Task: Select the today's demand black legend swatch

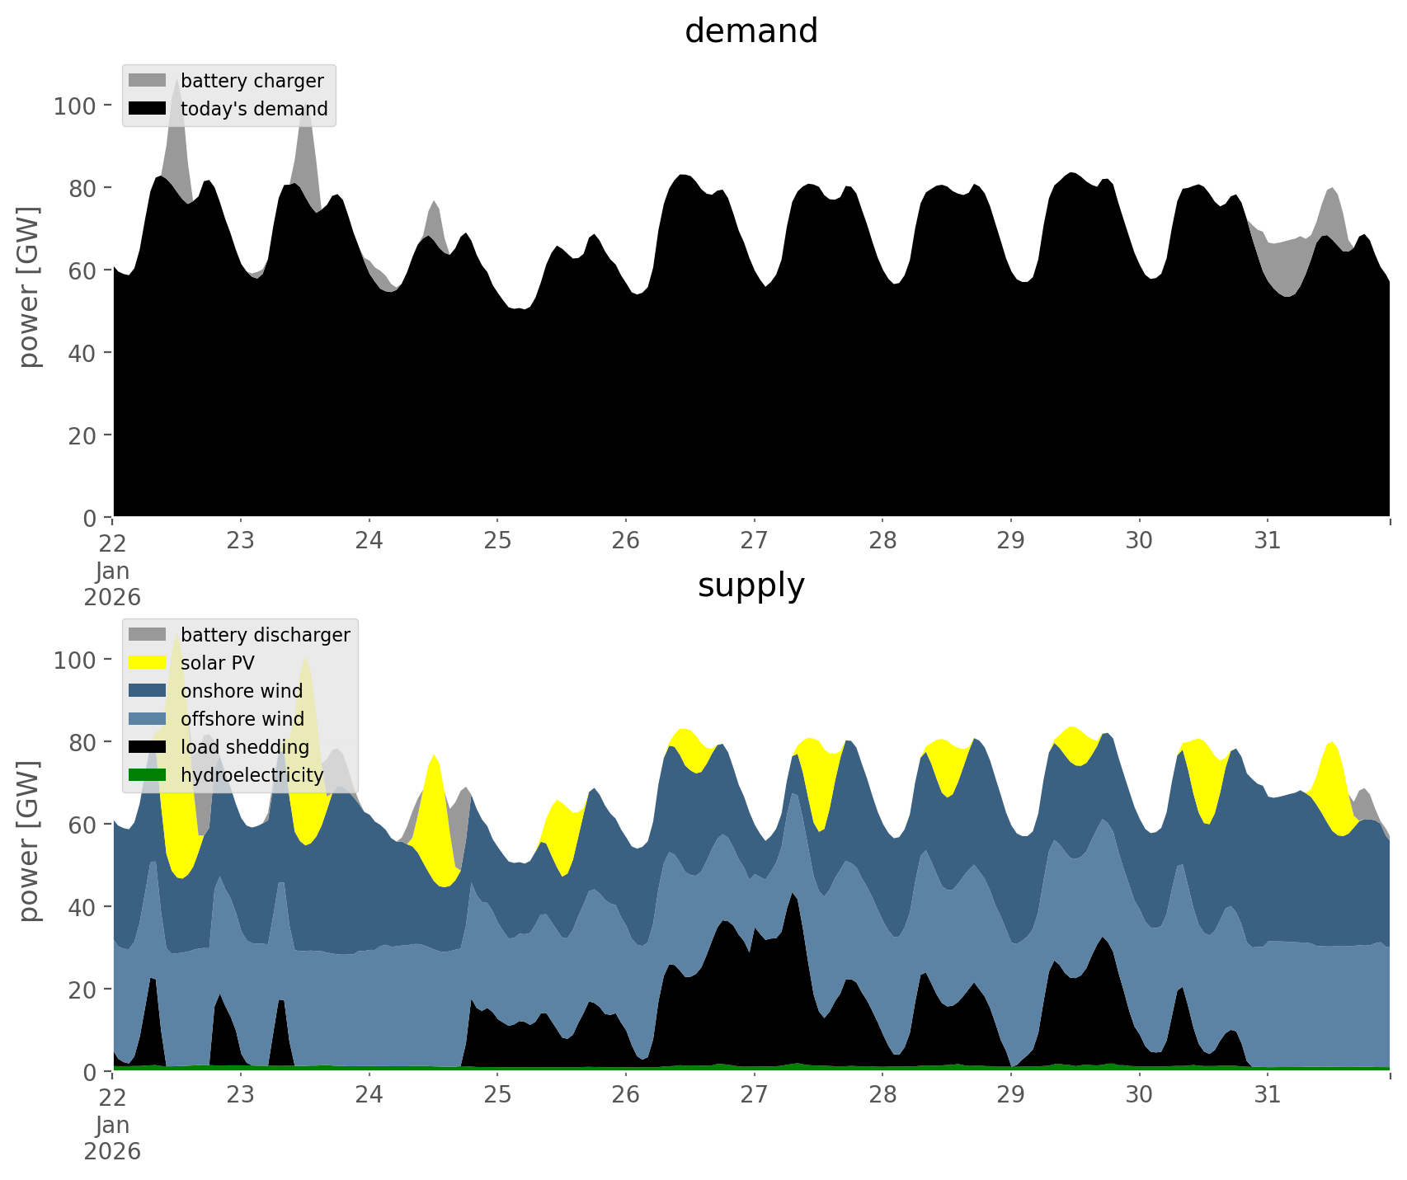Action: pos(148,109)
